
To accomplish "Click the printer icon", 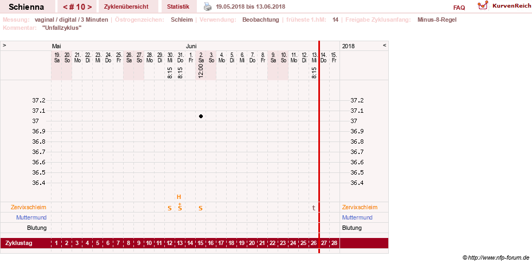I will (208, 7).
